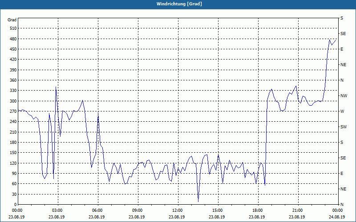The width and height of the screenshot is (356, 222).
Task: Click the 30 y-axis value
Action: 14,194
